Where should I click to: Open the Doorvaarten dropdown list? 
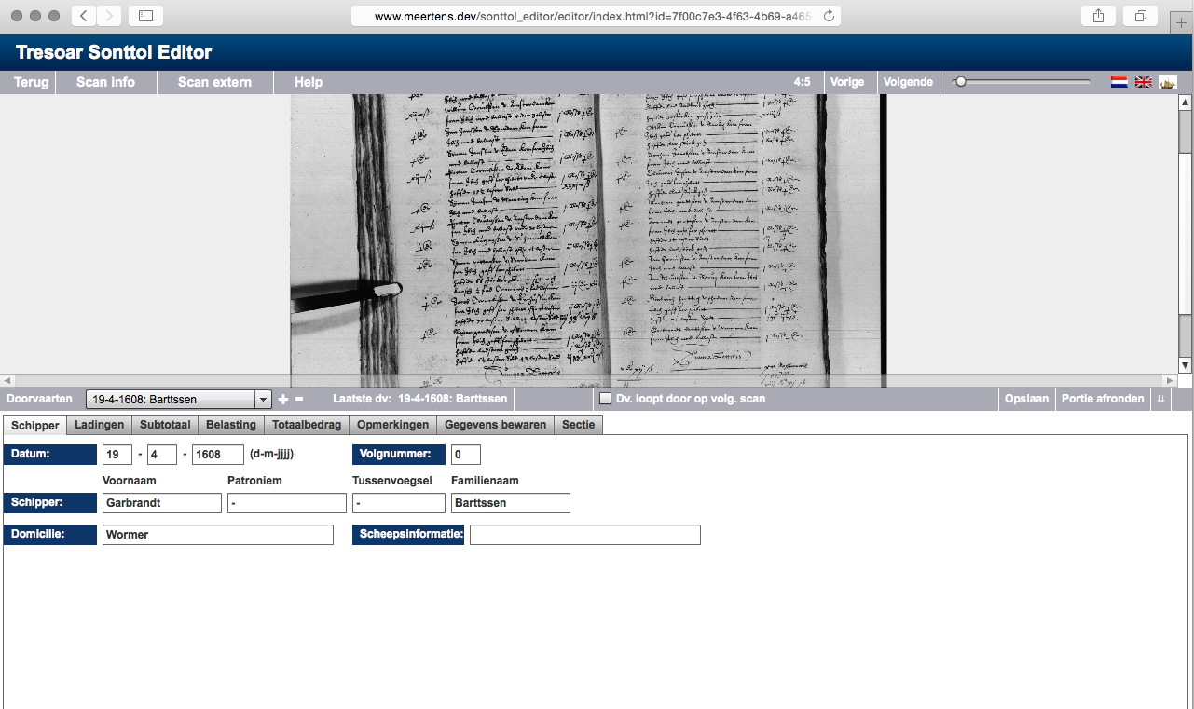coord(262,400)
